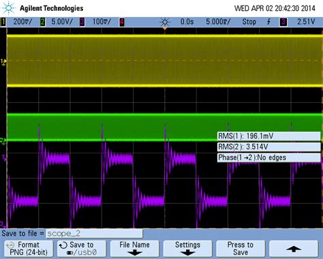Click the Press to Save softkey
This screenshot has height=259, width=323.
[x=241, y=249]
